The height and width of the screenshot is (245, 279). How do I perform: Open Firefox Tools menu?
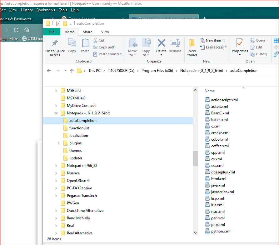[63, 10]
